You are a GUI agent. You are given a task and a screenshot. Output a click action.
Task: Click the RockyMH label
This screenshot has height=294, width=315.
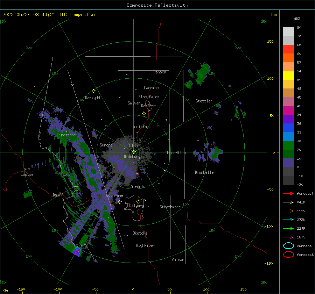tap(92, 98)
